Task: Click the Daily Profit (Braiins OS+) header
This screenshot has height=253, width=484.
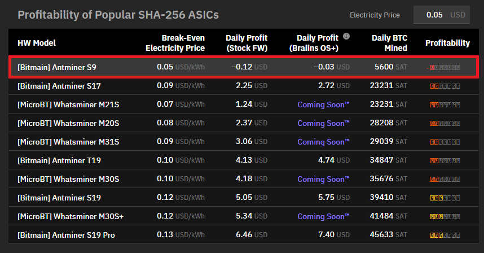Action: tap(314, 43)
